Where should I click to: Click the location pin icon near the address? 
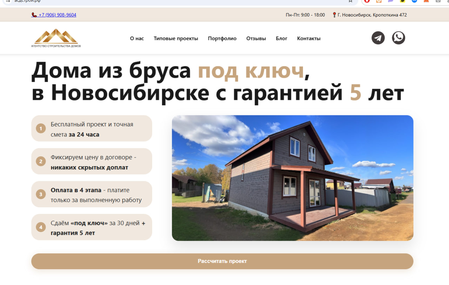point(334,15)
